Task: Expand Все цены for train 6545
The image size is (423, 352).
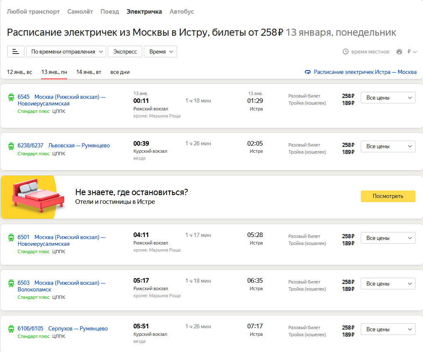Action: pos(388,98)
